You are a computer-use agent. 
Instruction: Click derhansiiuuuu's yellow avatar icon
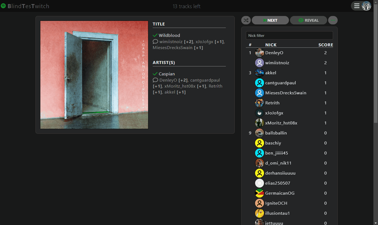(x=259, y=173)
